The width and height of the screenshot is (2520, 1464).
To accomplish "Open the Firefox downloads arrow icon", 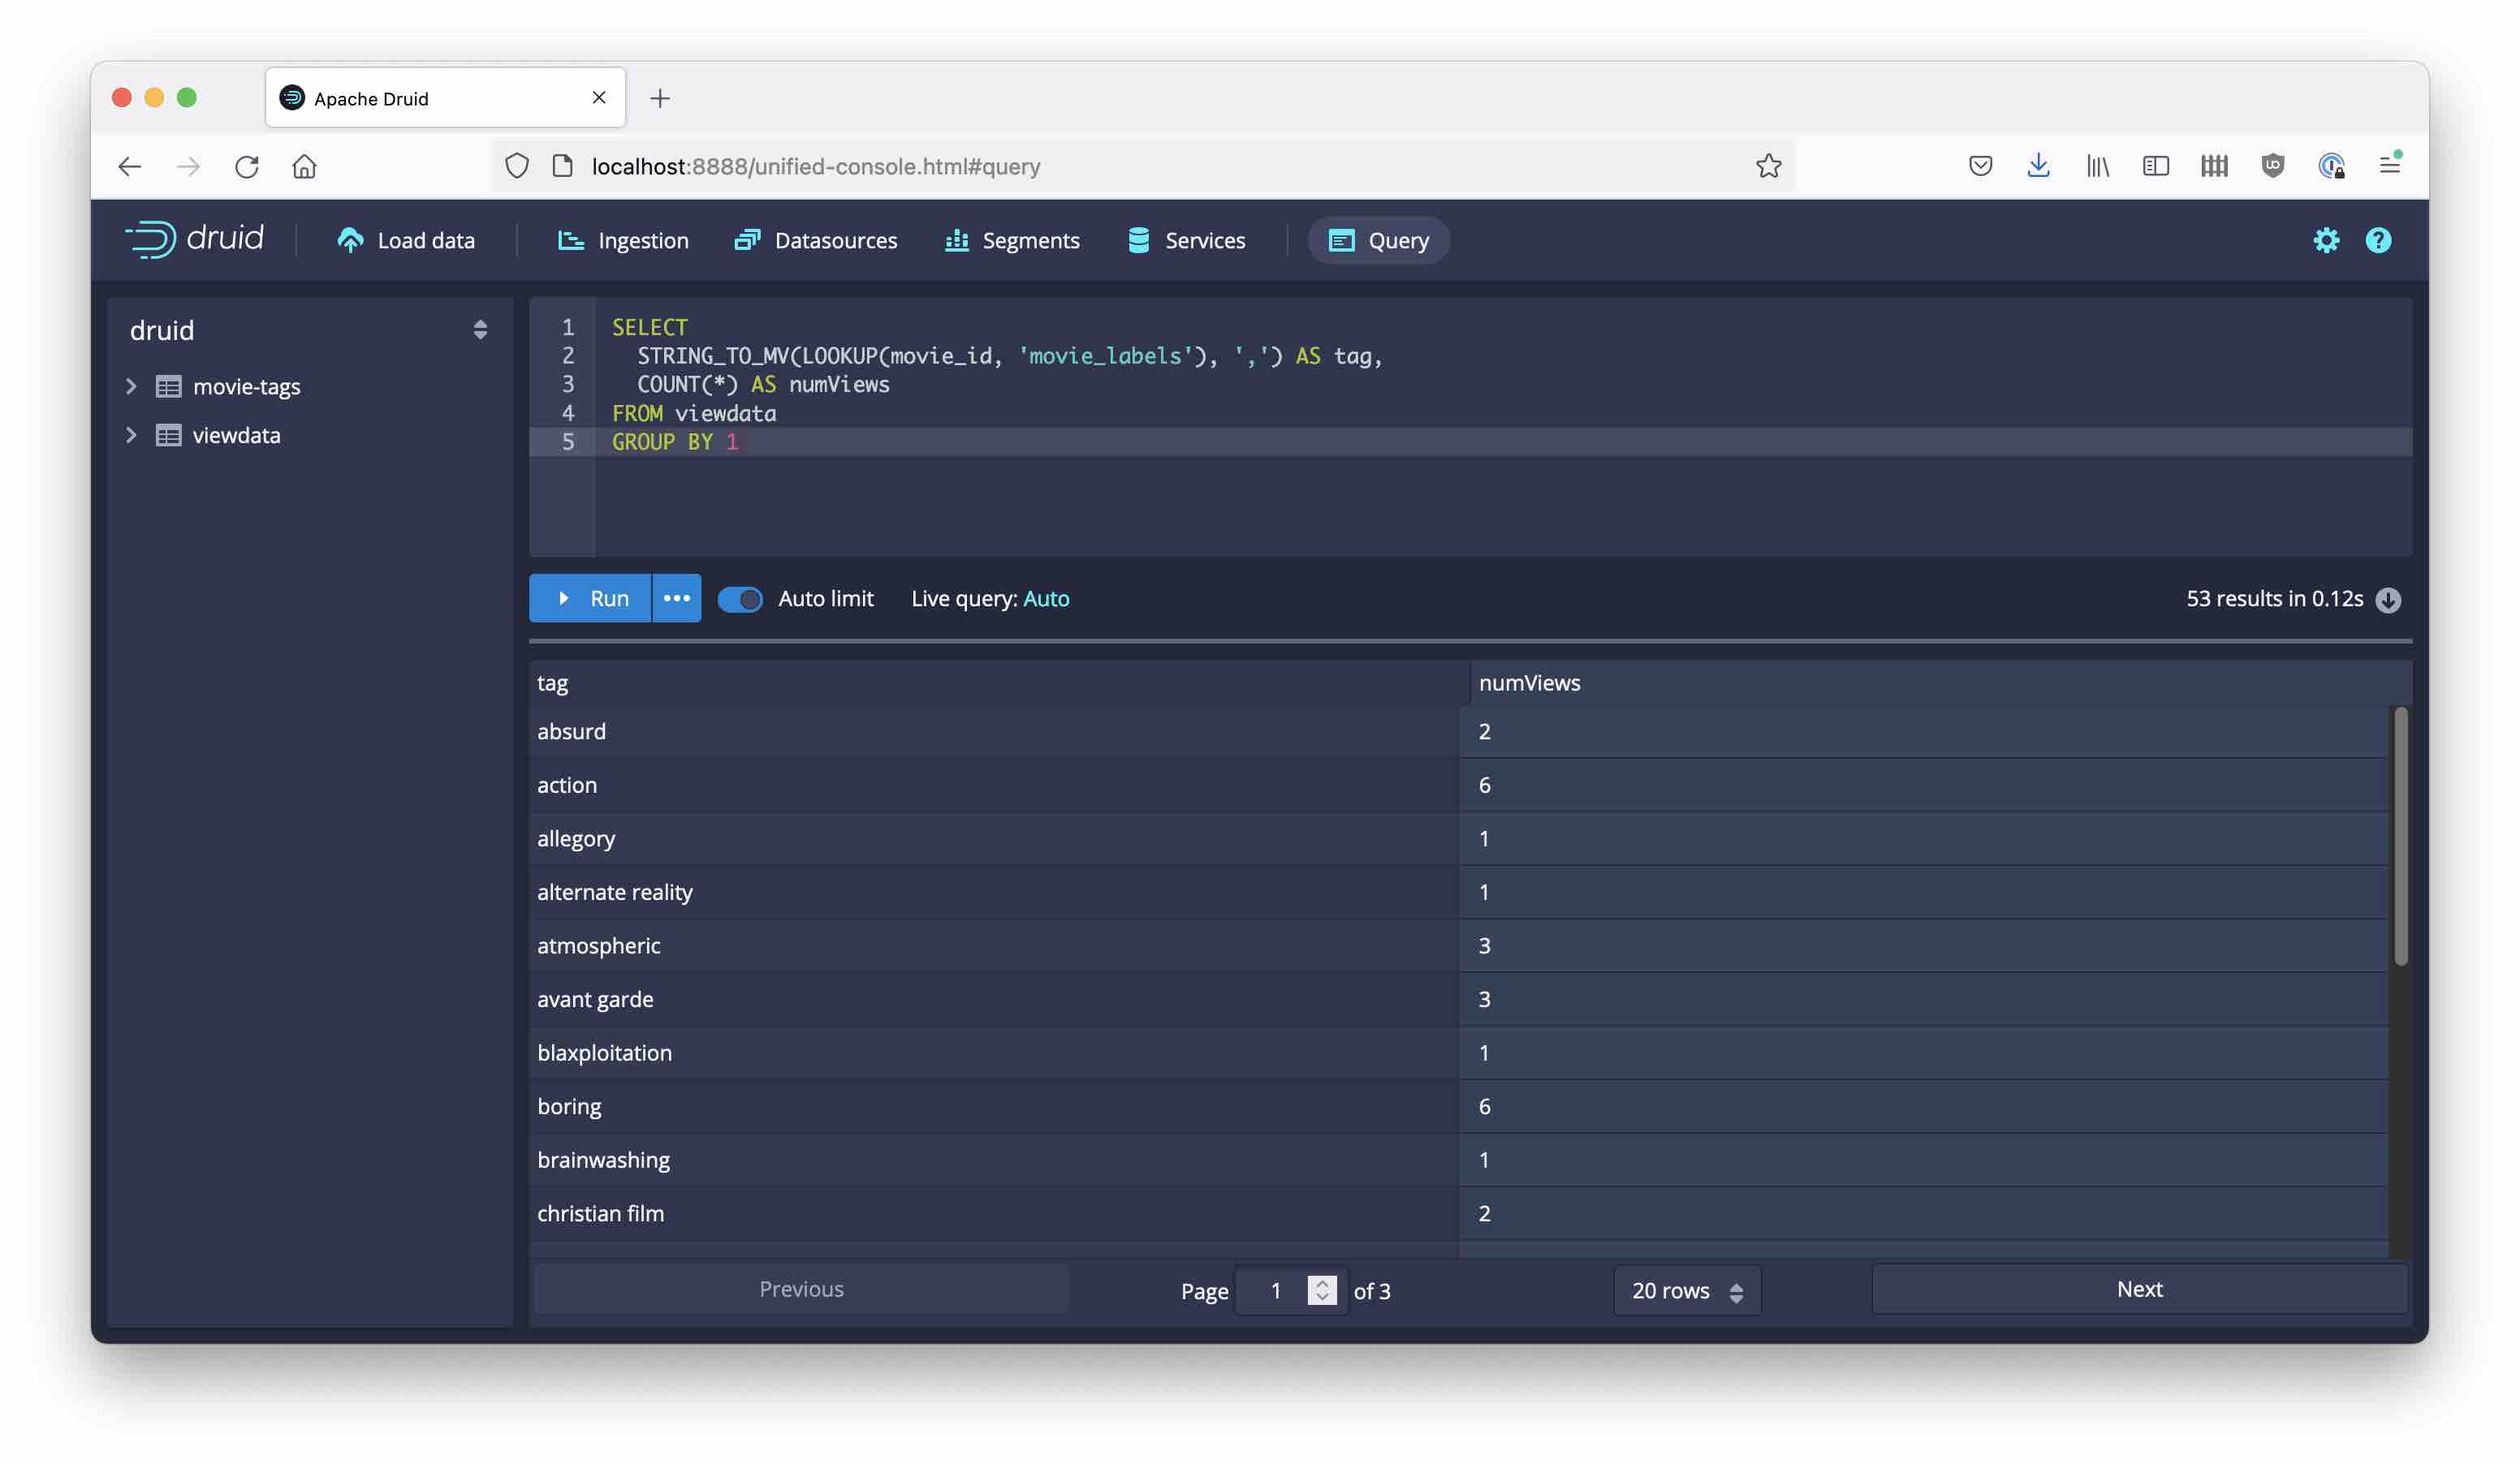I will tap(2038, 166).
